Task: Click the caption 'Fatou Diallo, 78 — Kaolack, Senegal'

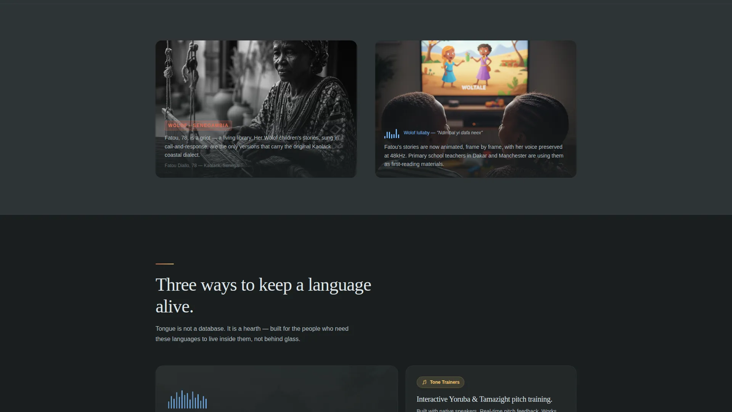Action: tap(202, 166)
